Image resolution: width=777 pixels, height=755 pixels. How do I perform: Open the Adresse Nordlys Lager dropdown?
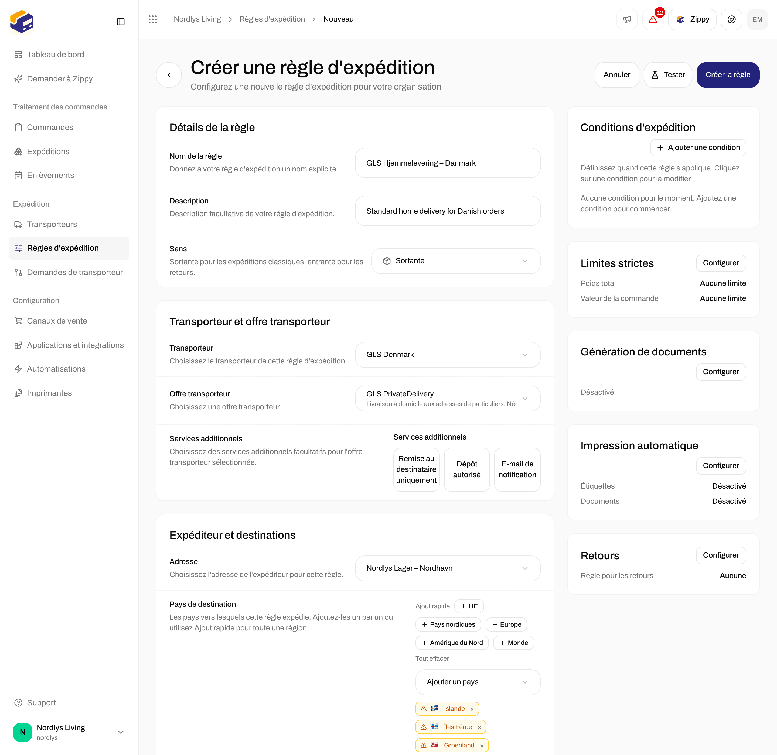coord(448,568)
